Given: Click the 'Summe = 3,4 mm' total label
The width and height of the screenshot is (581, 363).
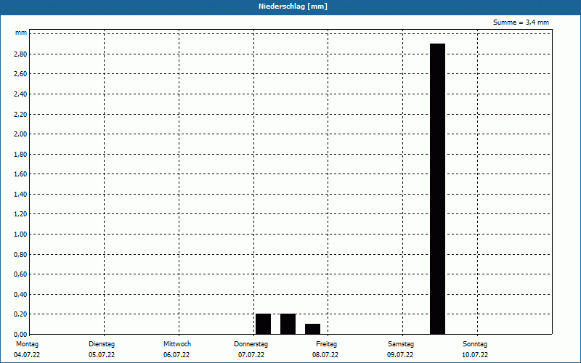Looking at the screenshot, I should [521, 23].
